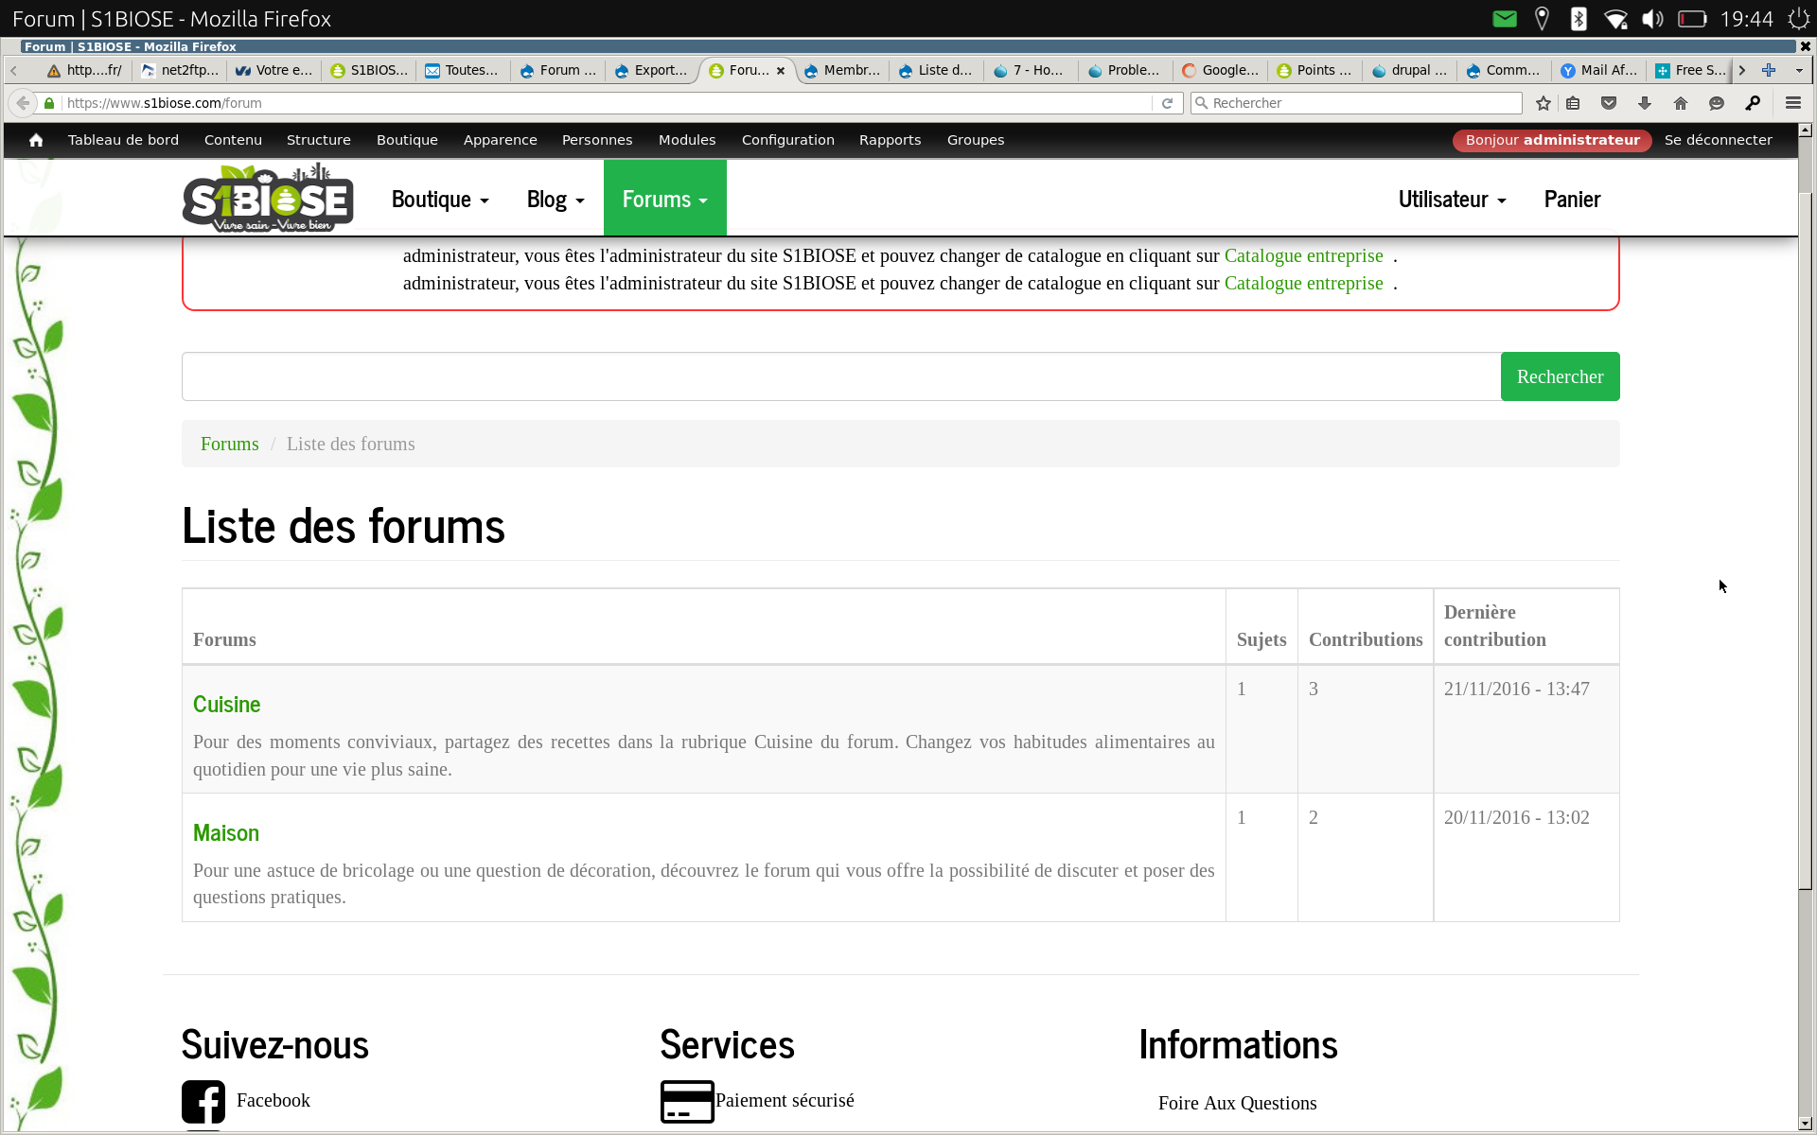Click Forums breadcrumb link

coord(229,444)
